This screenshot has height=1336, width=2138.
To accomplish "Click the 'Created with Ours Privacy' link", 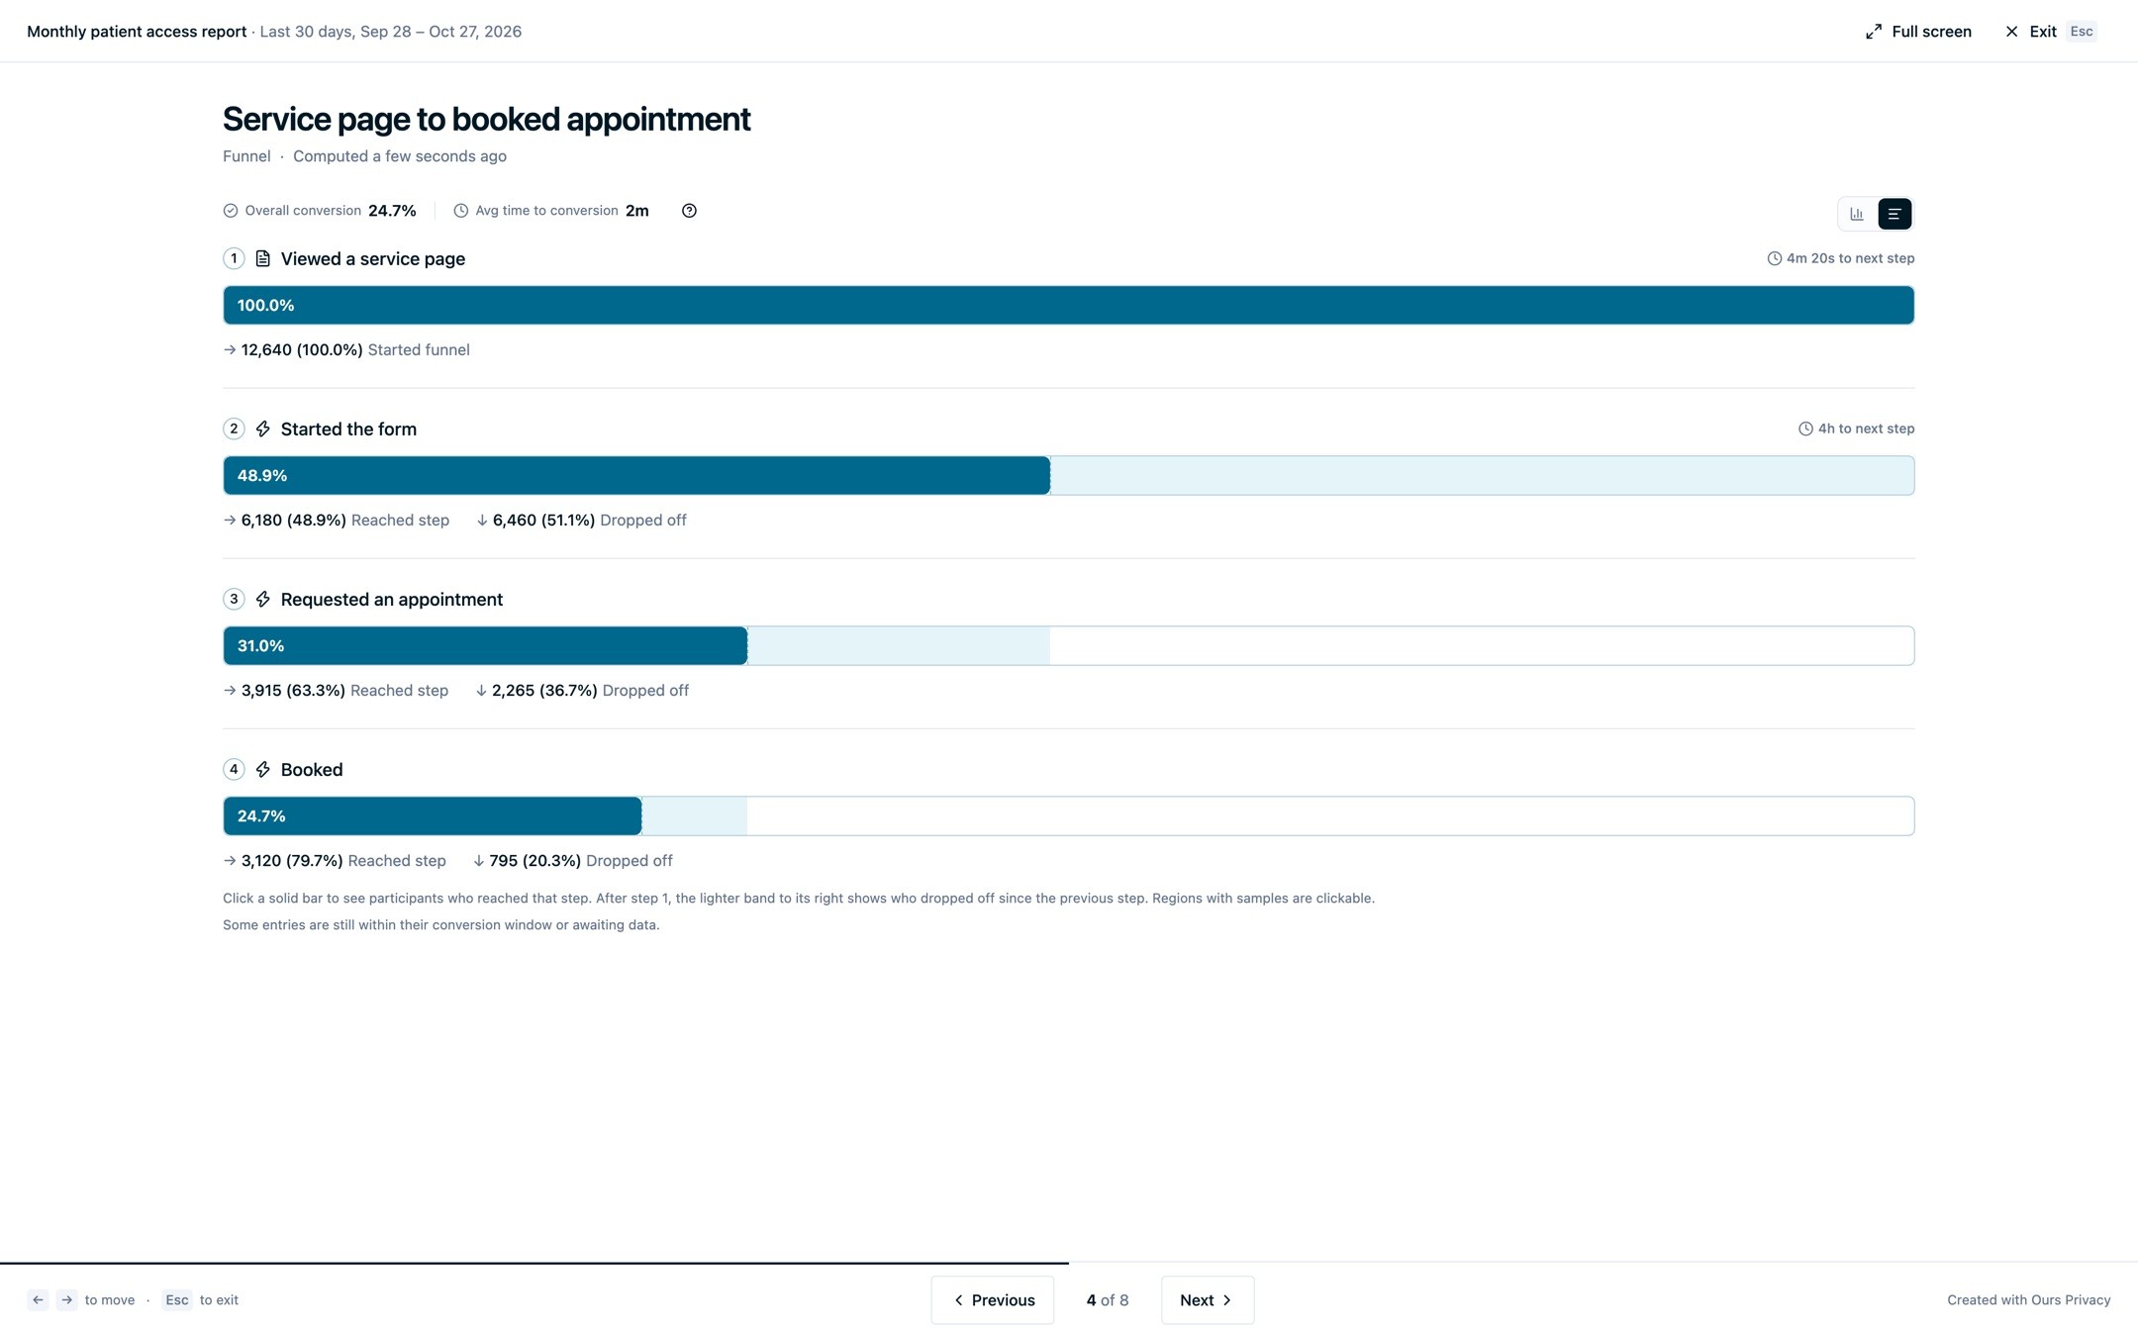I will point(2028,1300).
